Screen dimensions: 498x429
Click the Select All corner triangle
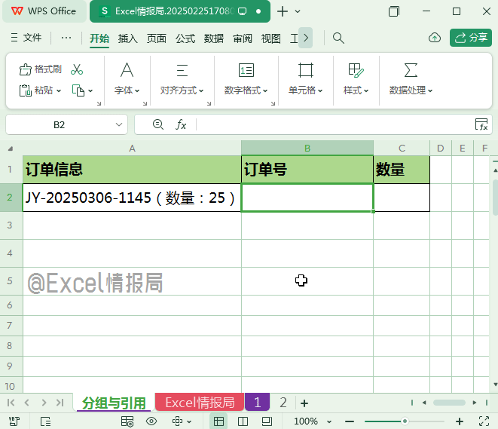[11, 149]
